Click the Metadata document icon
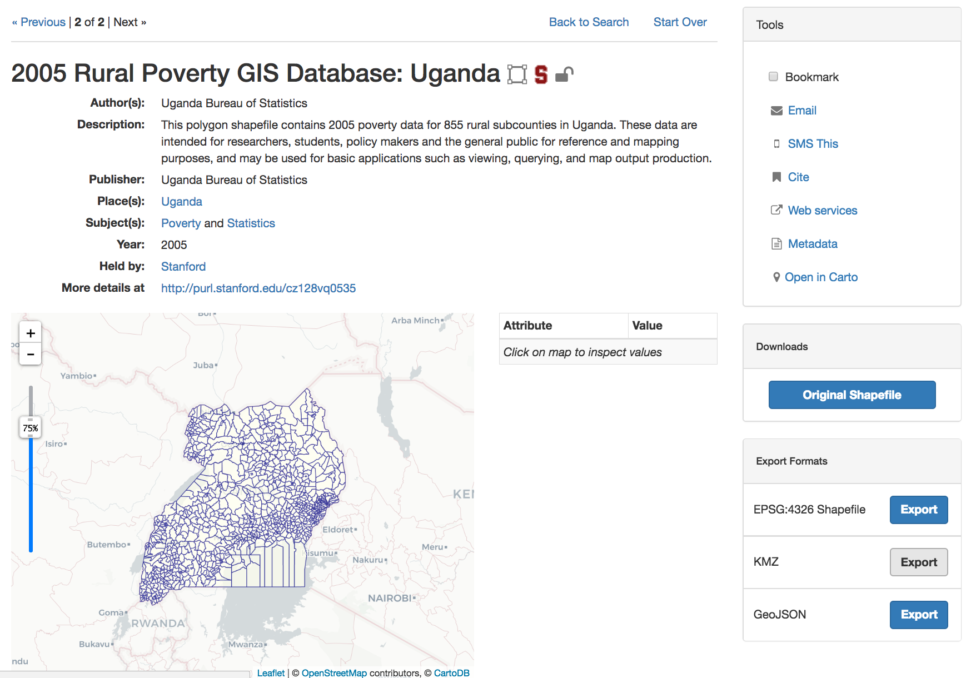This screenshot has width=966, height=678. point(776,244)
